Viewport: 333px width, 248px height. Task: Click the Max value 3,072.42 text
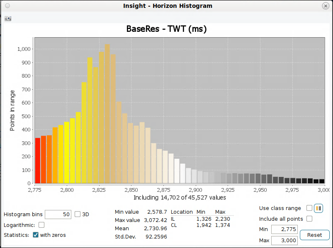click(156, 220)
